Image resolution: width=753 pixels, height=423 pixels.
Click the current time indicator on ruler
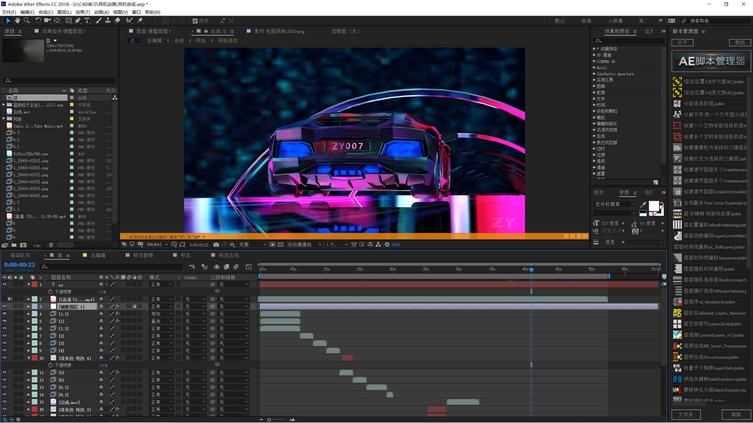tap(531, 269)
